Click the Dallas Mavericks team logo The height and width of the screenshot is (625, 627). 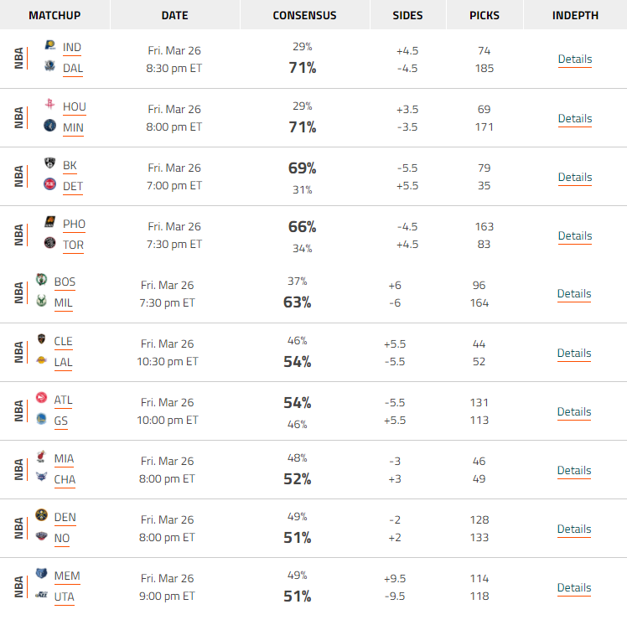click(x=50, y=66)
